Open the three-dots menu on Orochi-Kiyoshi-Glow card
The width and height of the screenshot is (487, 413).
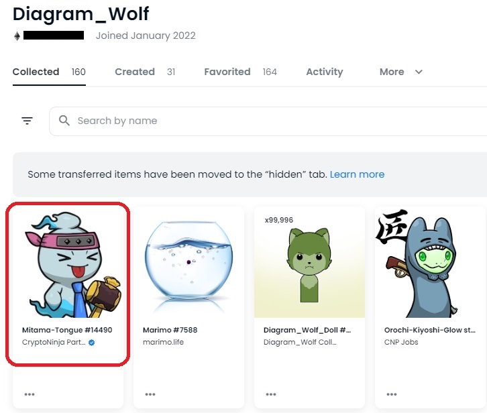pos(392,394)
